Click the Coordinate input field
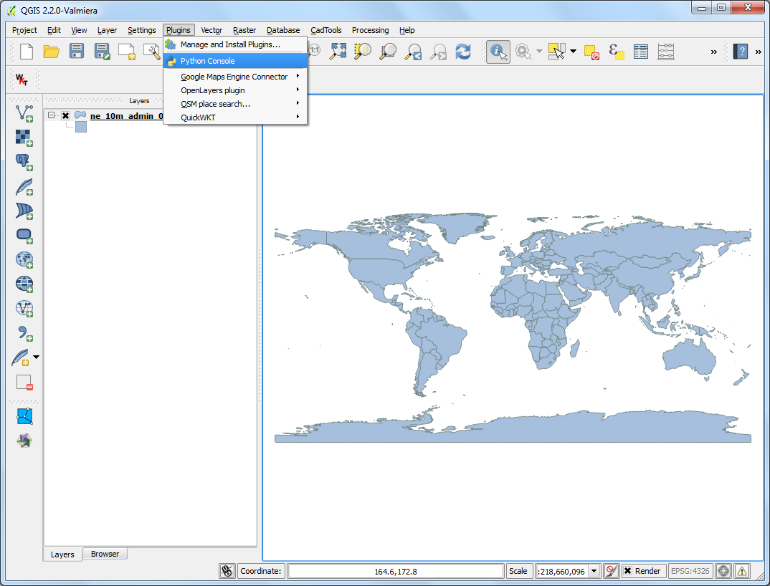The width and height of the screenshot is (770, 586). coord(395,571)
